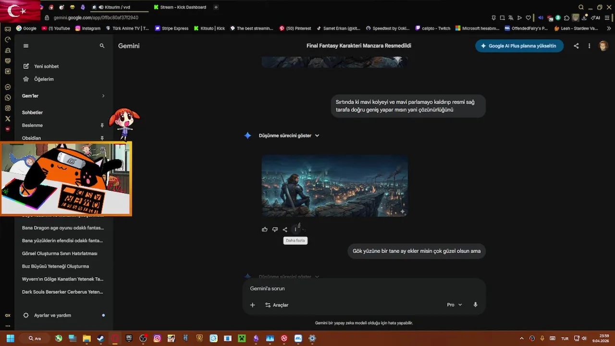
Task: Open Ayarlar ve yardım settings
Action: (52, 316)
